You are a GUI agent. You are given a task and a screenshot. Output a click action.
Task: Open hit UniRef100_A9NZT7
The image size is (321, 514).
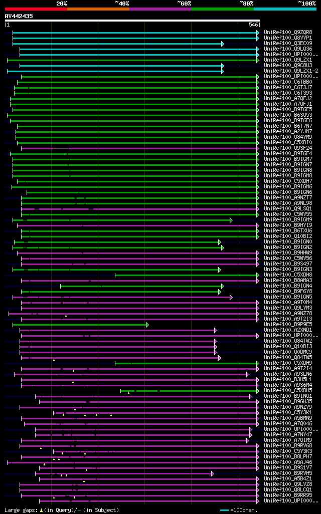(288, 198)
